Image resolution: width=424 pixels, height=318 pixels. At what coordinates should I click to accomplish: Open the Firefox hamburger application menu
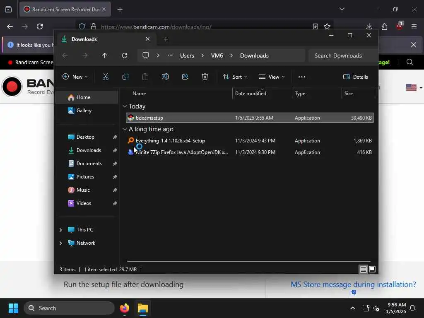(414, 26)
